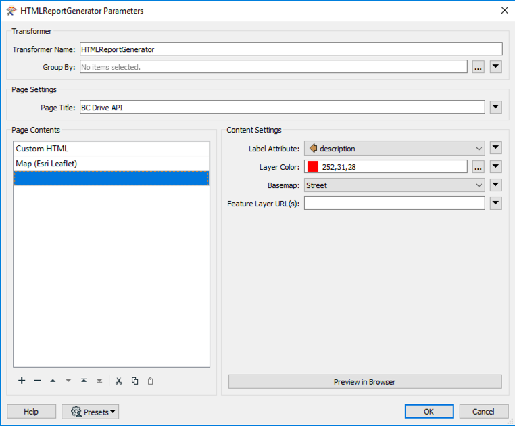The image size is (515, 426).
Task: Move selected content item to bottom
Action: (x=99, y=381)
